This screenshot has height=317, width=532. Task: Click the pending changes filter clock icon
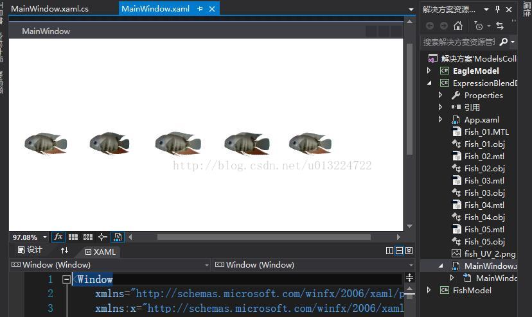(x=479, y=26)
